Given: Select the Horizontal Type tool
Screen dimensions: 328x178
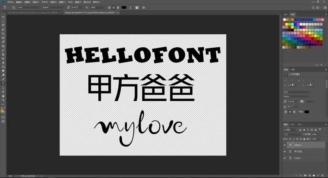Looking at the screenshot, I should (3, 84).
